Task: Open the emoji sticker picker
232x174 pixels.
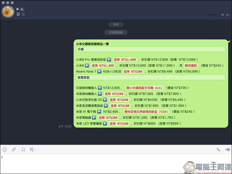Action: coord(5,150)
